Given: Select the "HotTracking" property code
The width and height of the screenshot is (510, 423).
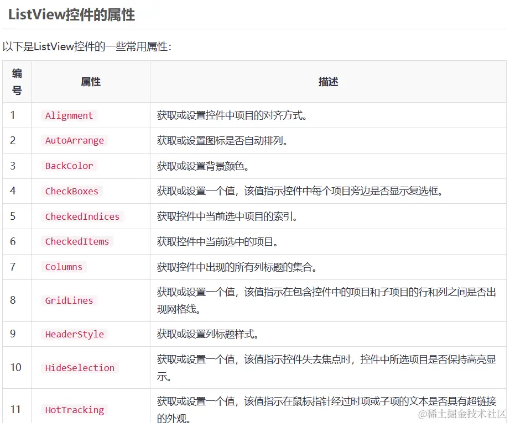Looking at the screenshot, I should [75, 410].
